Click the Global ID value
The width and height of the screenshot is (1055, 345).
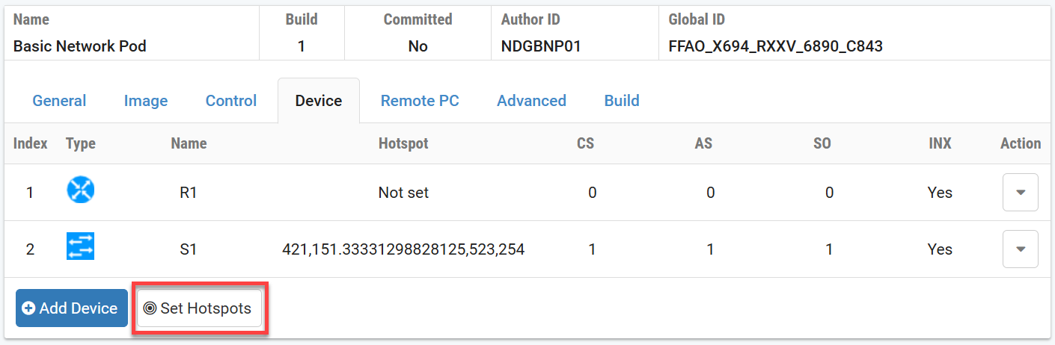tap(775, 46)
